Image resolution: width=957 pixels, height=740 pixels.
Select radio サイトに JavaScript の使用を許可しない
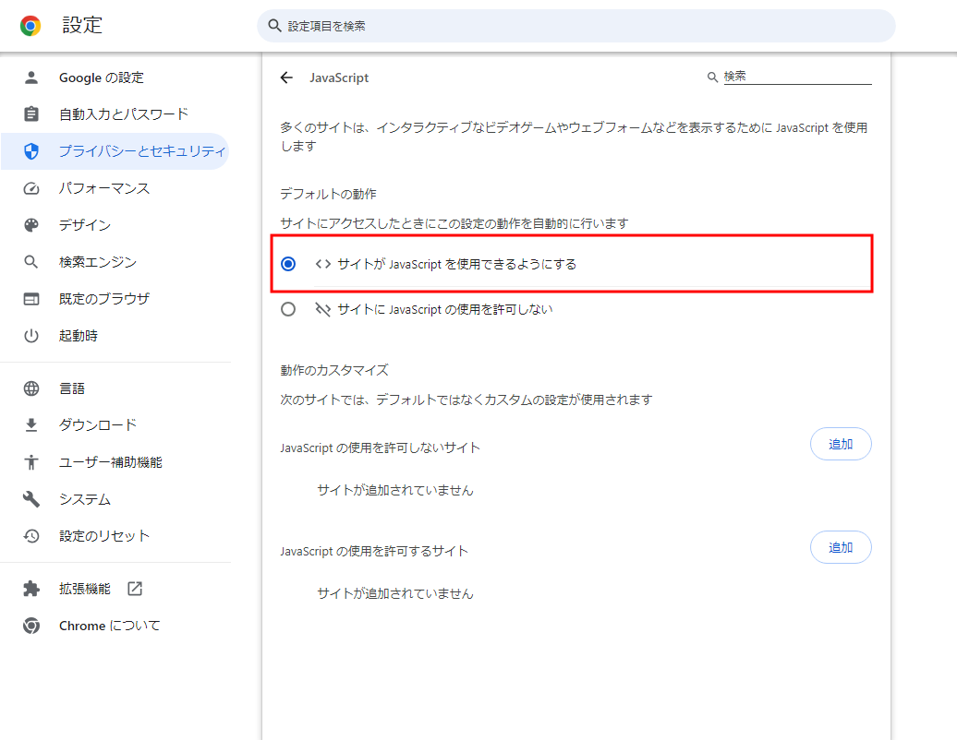(288, 309)
